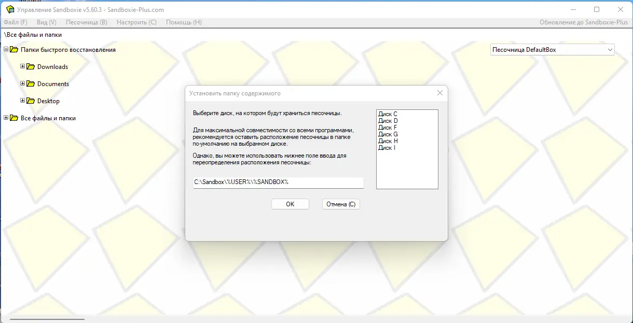The height and width of the screenshot is (323, 633).
Task: Select Диск G in drive list
Action: [x=388, y=134]
